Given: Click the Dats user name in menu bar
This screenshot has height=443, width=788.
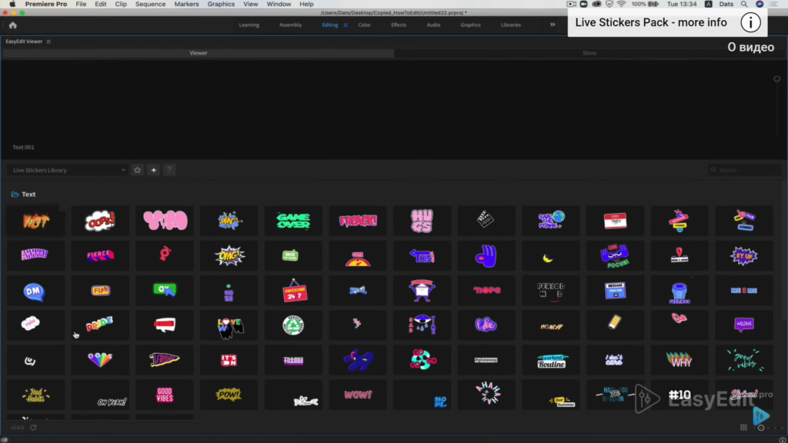Looking at the screenshot, I should [726, 4].
